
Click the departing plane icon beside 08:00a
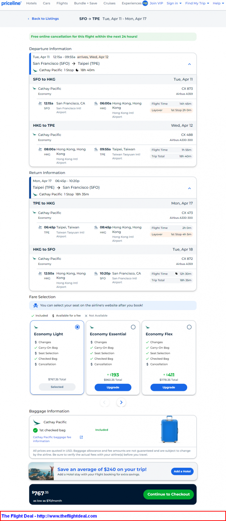(x=40, y=149)
